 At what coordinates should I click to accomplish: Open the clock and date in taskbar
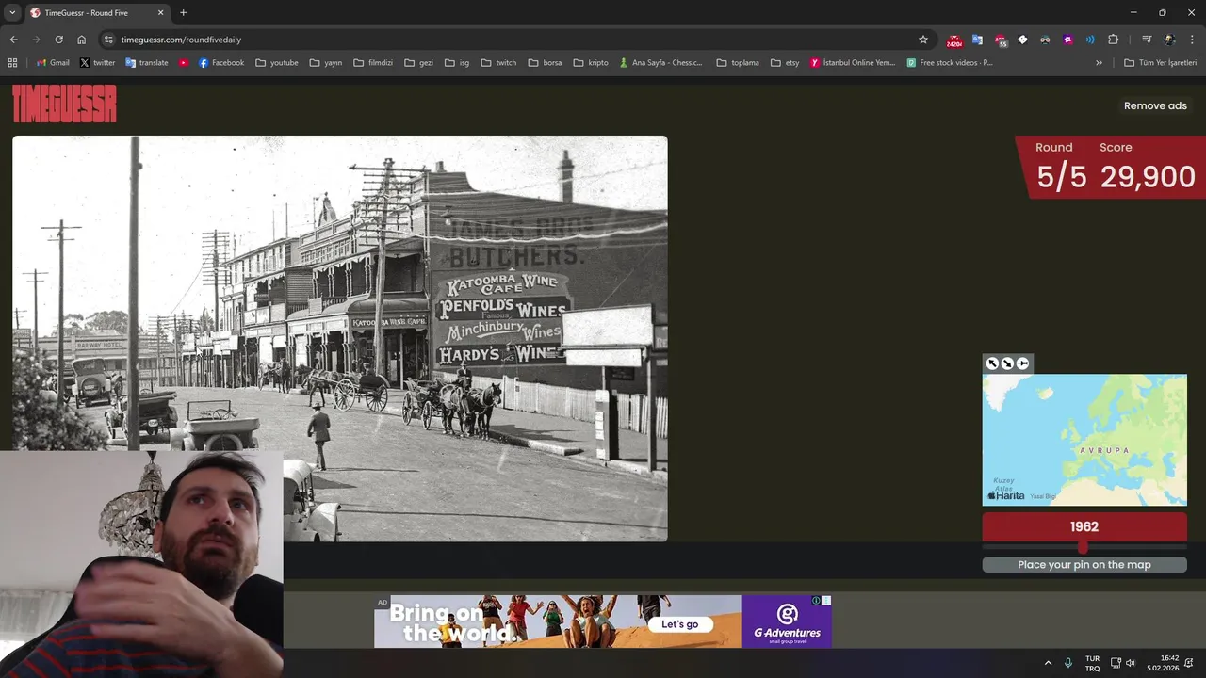coord(1163,663)
